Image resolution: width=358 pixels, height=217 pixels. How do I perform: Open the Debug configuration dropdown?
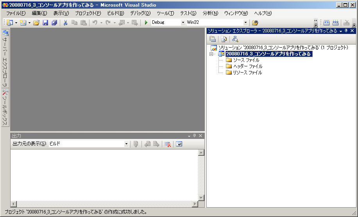(183, 23)
